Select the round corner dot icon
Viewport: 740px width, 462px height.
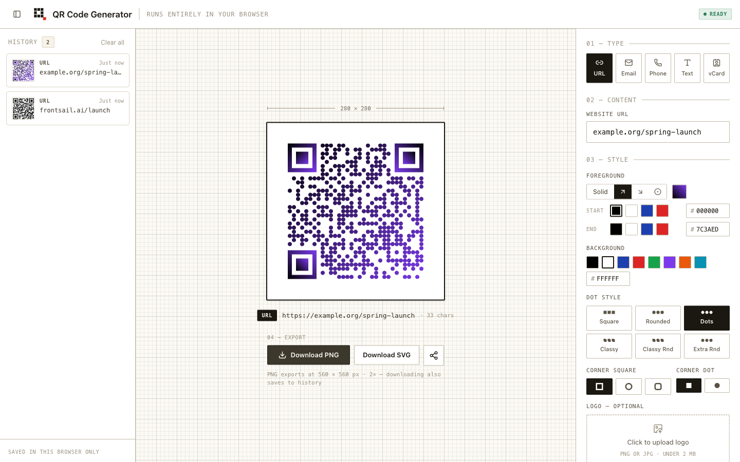tap(717, 386)
